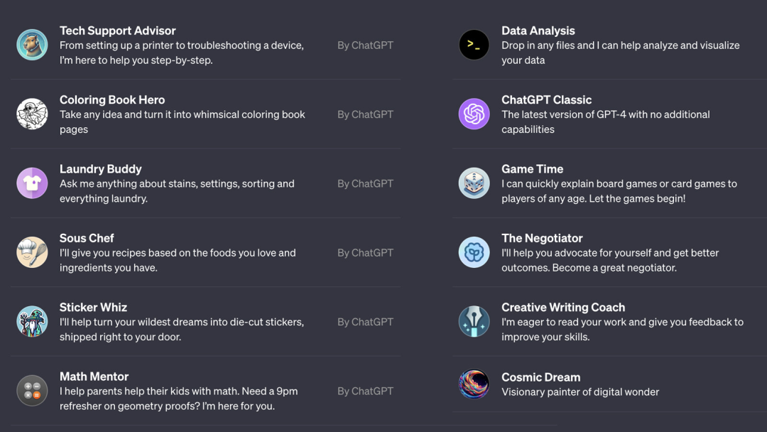Viewport: 767px width, 432px height.
Task: Click "By ChatGPT" beside Laundry Buddy
Action: point(365,183)
